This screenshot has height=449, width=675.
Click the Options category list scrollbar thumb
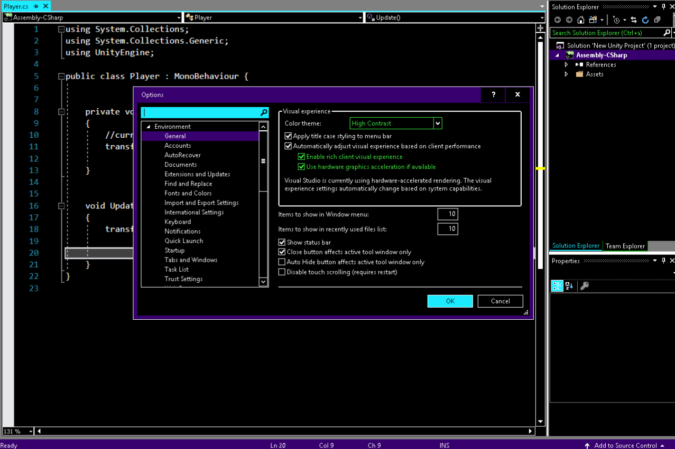[x=263, y=161]
